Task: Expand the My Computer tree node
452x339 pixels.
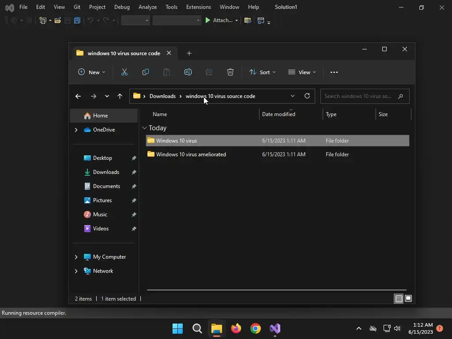Action: pos(76,257)
